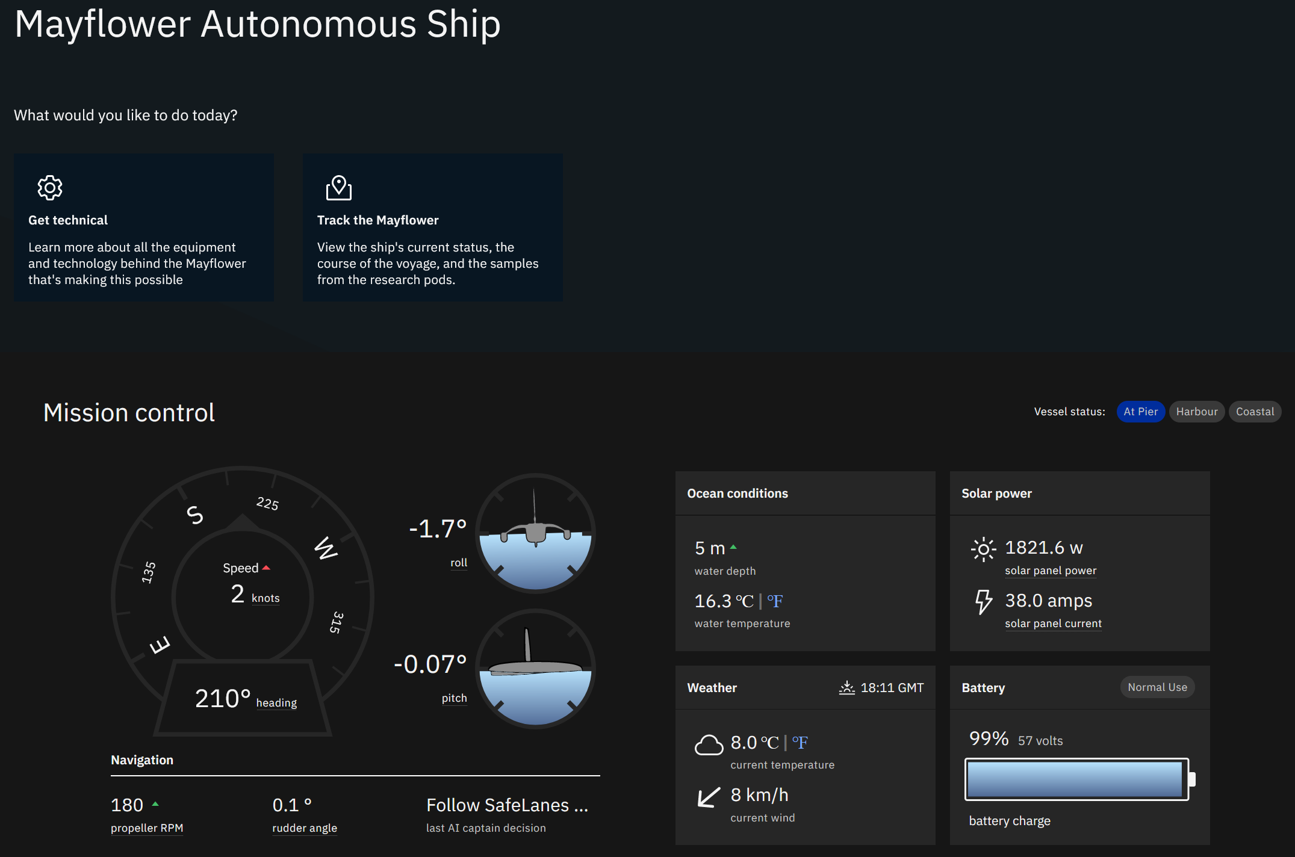Click the wind direction arrow icon

709,797
